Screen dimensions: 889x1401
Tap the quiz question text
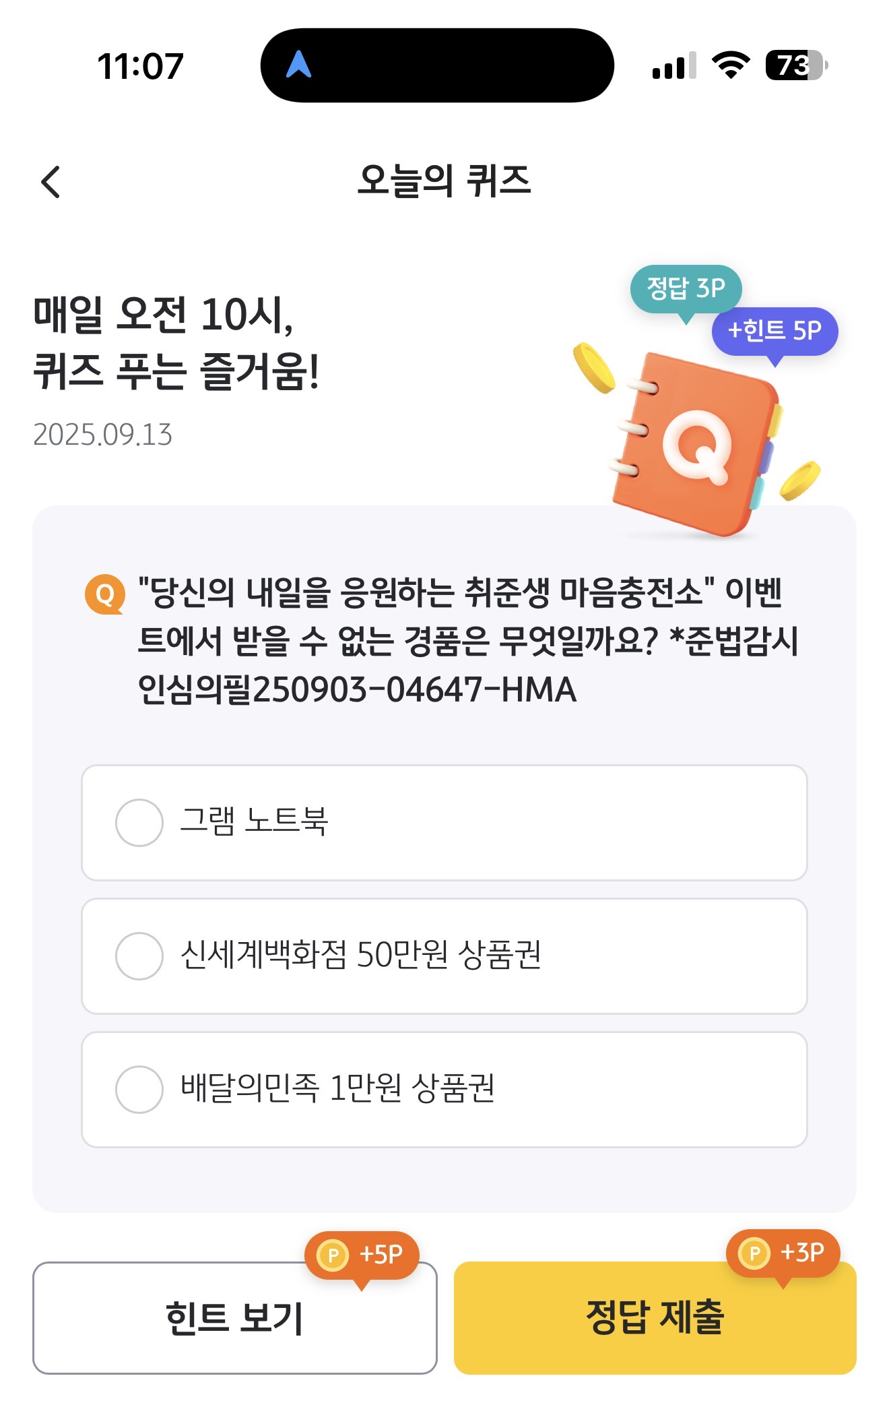tap(468, 640)
